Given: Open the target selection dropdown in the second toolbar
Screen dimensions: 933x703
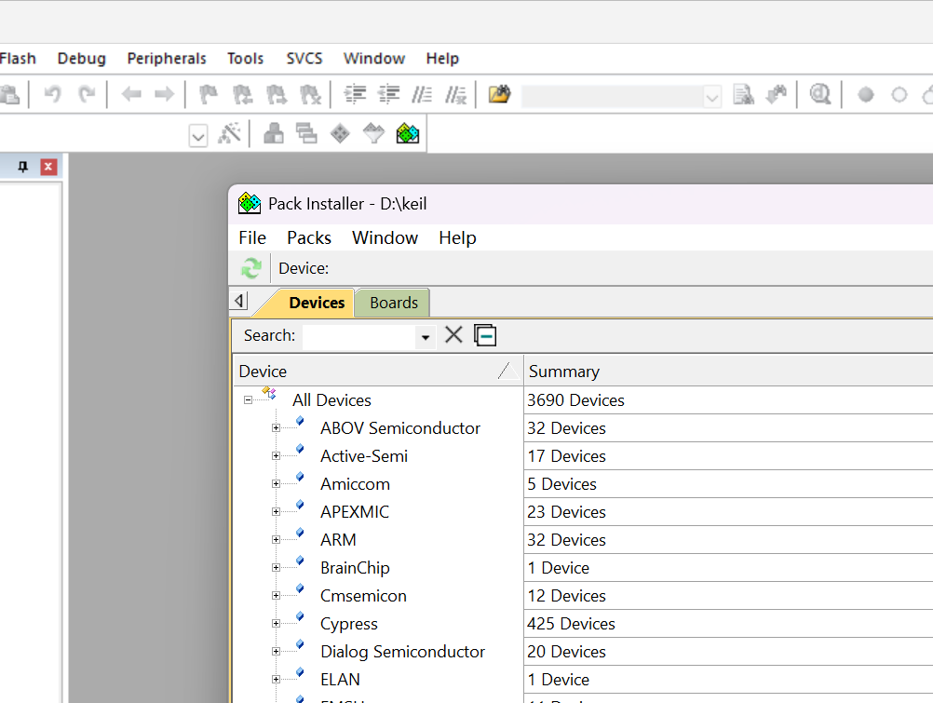Looking at the screenshot, I should click(x=198, y=136).
